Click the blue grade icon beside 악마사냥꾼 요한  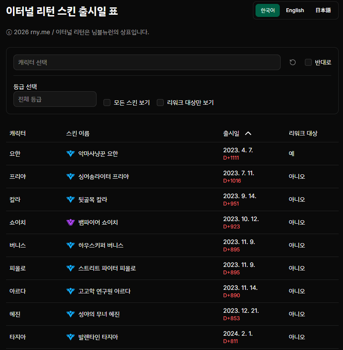pyautogui.click(x=71, y=154)
